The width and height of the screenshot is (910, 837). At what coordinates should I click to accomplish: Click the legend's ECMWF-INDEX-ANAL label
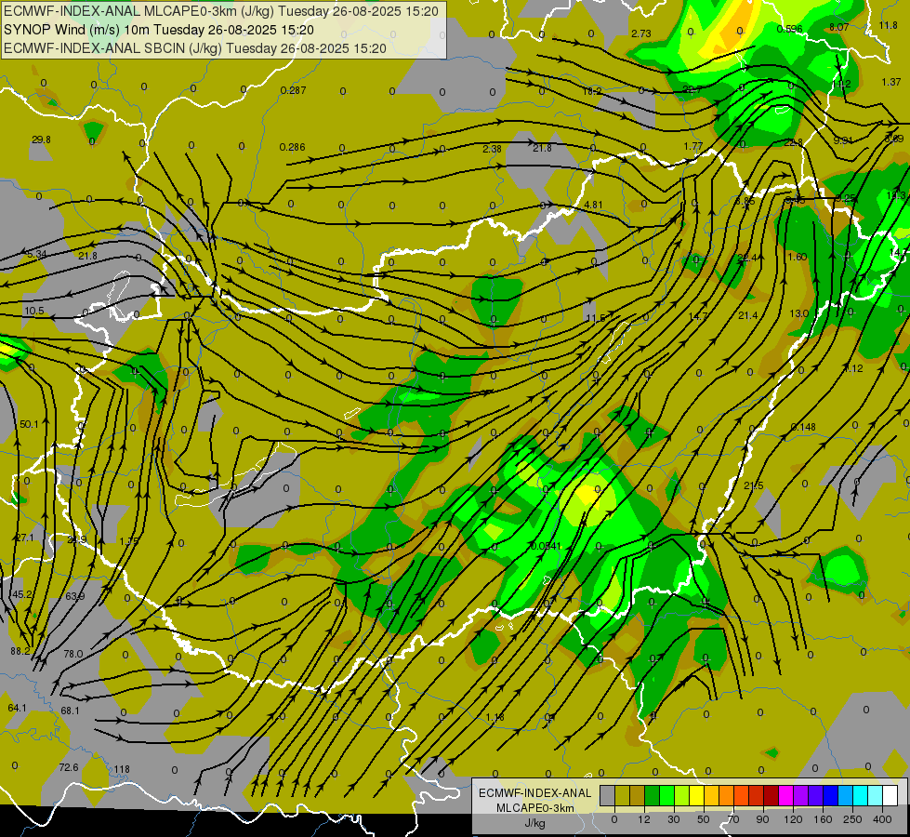point(535,793)
